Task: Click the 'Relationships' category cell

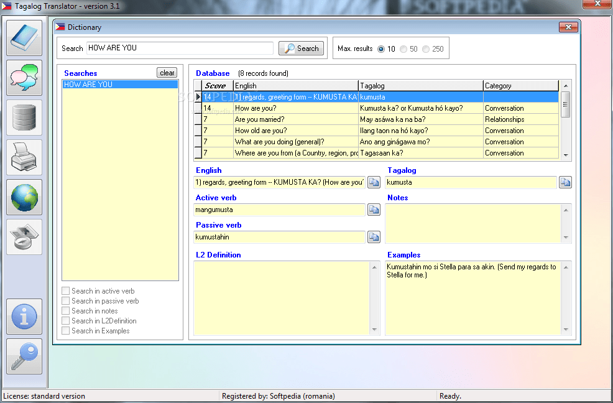Action: (521, 119)
